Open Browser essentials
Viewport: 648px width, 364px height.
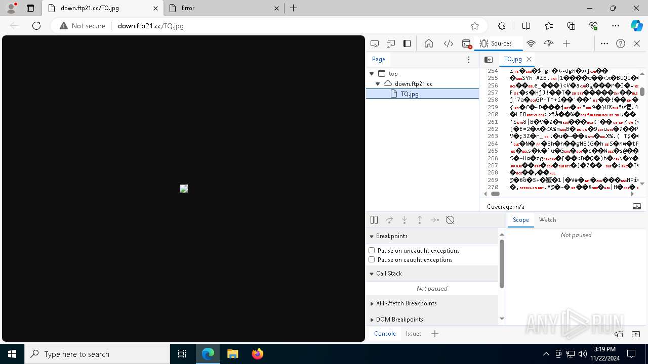point(593,26)
